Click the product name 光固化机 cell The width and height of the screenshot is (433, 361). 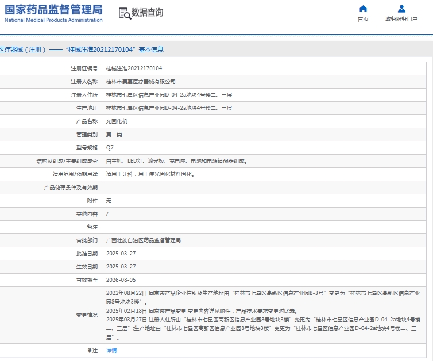(117, 121)
